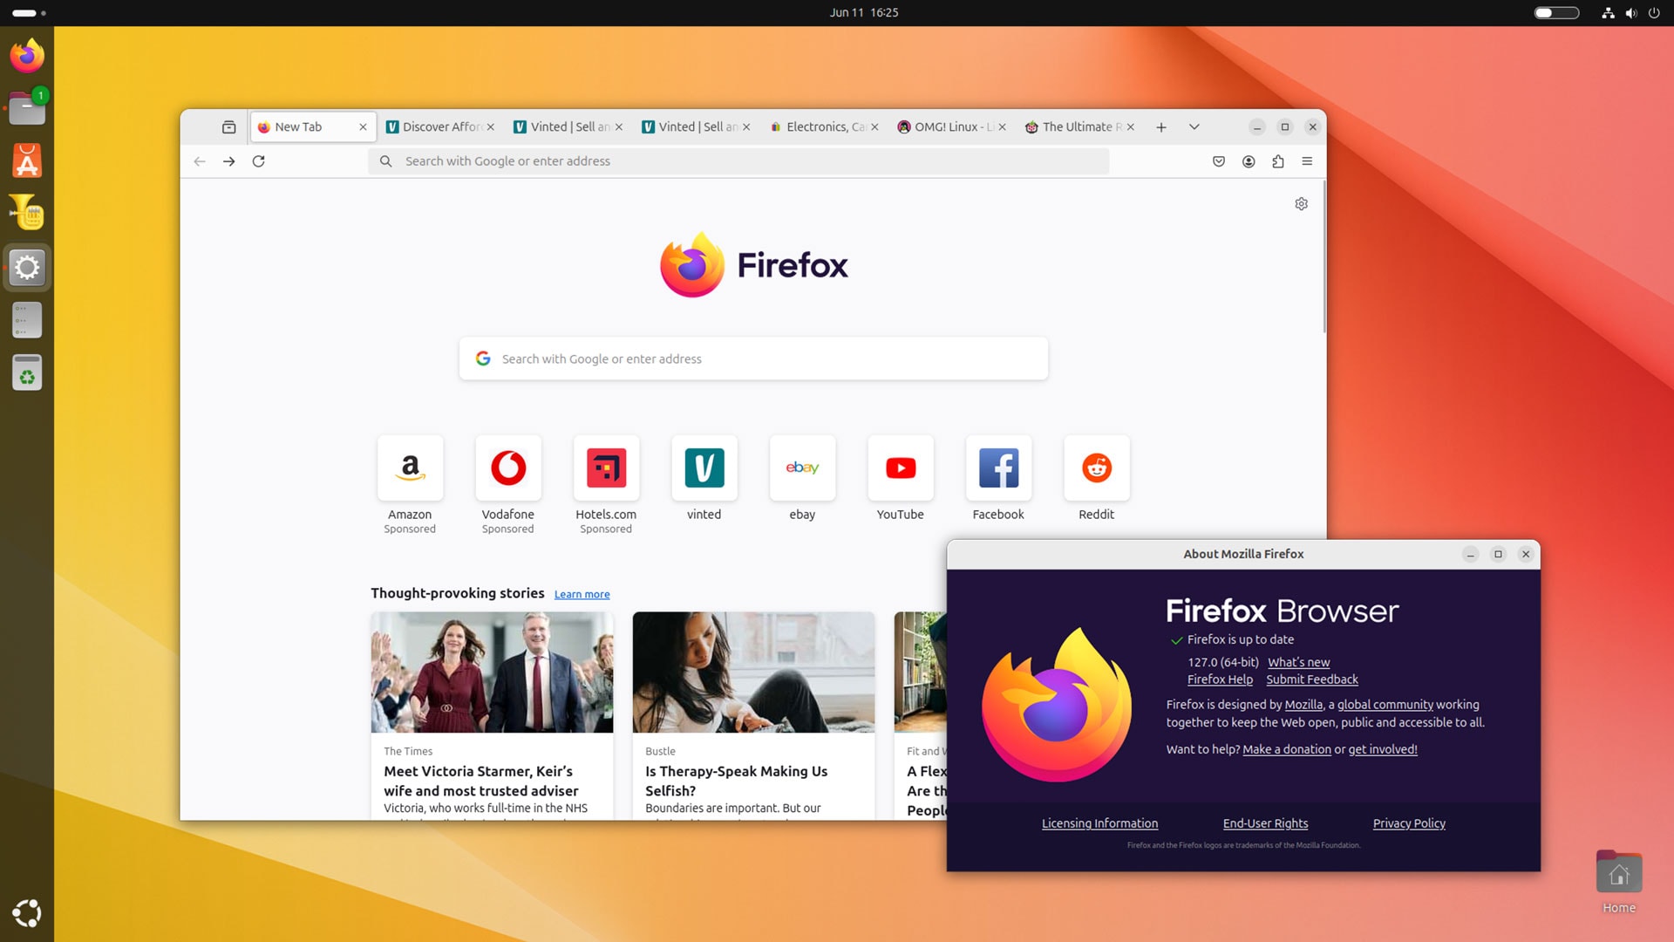Viewport: 1674px width, 942px height.
Task: Close the New Tab tab
Action: [363, 127]
